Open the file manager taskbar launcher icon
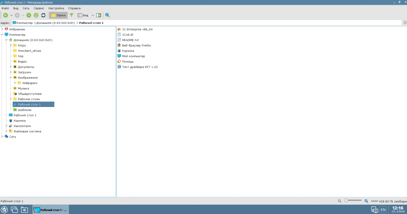407x214 pixels. [24, 210]
